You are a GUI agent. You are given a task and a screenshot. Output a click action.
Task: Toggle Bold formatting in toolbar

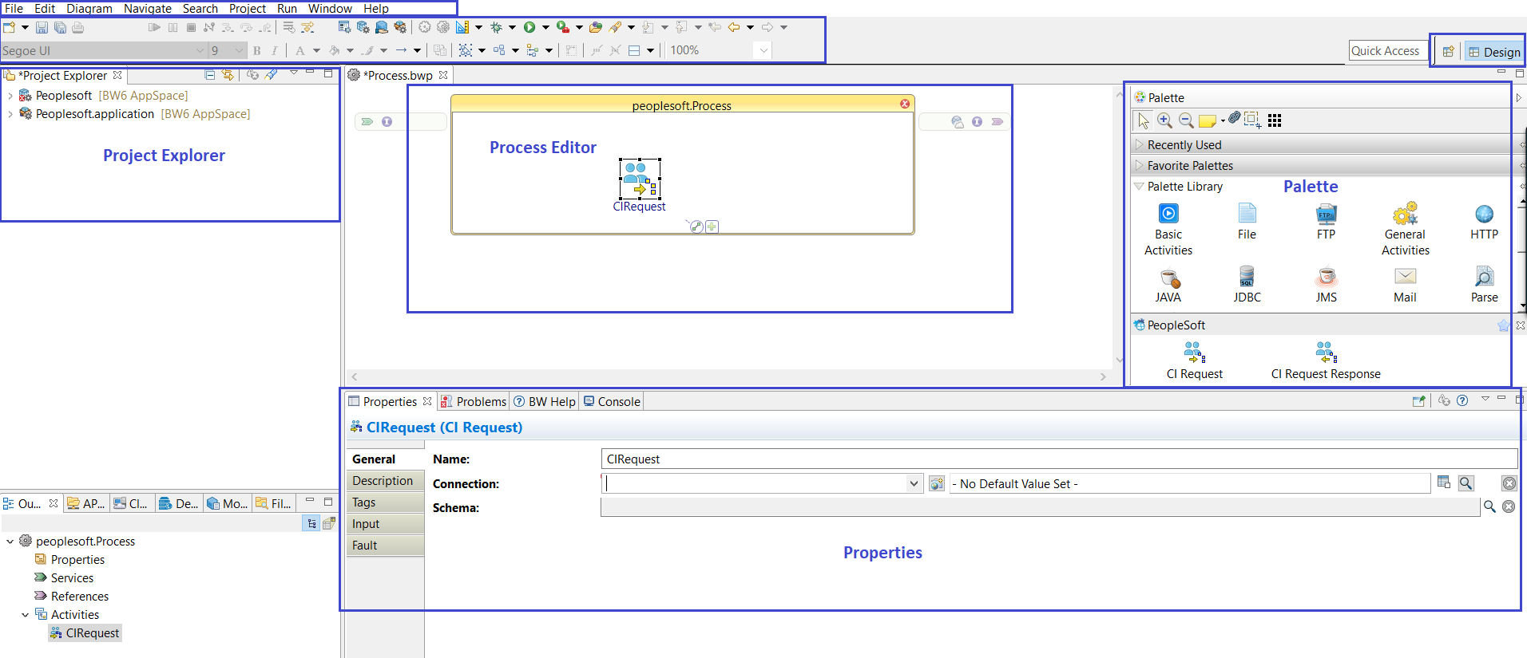pyautogui.click(x=256, y=50)
